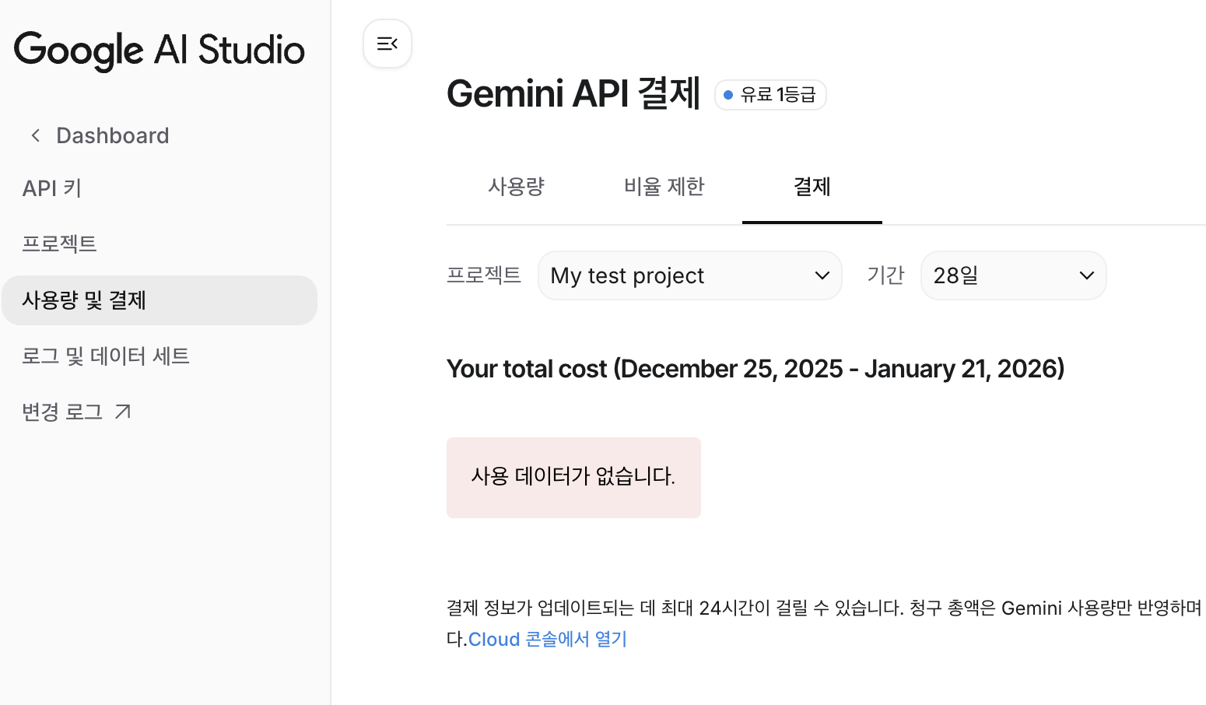Click the Your total cost heading
1206x705 pixels.
pyautogui.click(x=755, y=369)
